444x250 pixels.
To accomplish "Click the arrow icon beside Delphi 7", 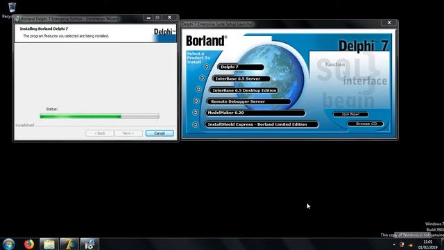I will tap(207, 67).
